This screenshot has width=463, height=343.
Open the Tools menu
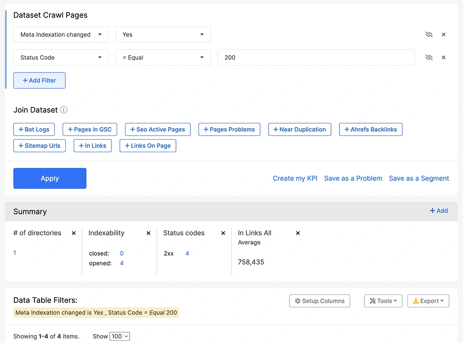(x=383, y=301)
